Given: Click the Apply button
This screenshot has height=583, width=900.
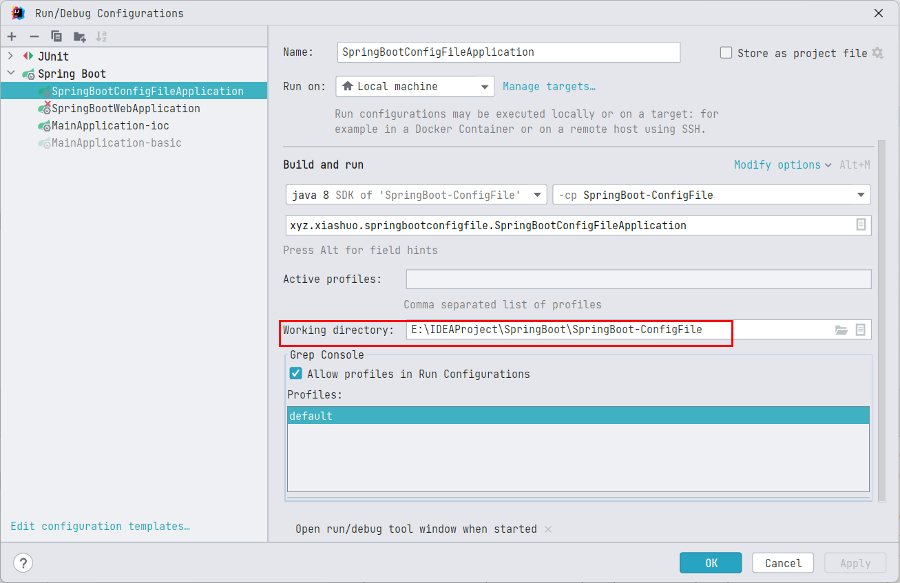Looking at the screenshot, I should pos(855,563).
